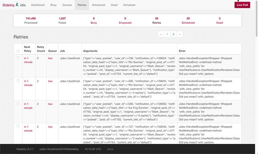
Task: Go to pagination page 2
Action: click(173, 34)
